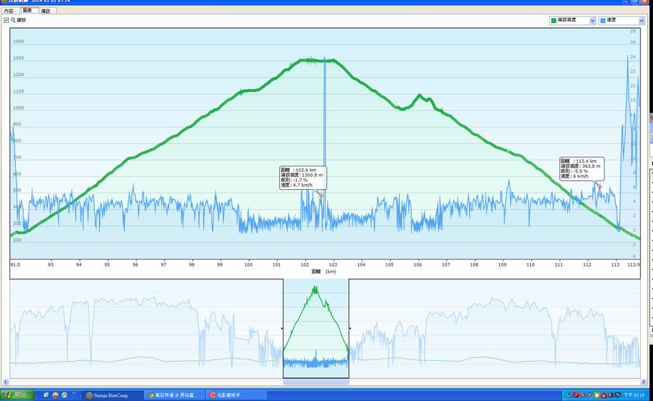The width and height of the screenshot is (653, 401).
Task: Select the 圖表 tab
Action: 28,10
